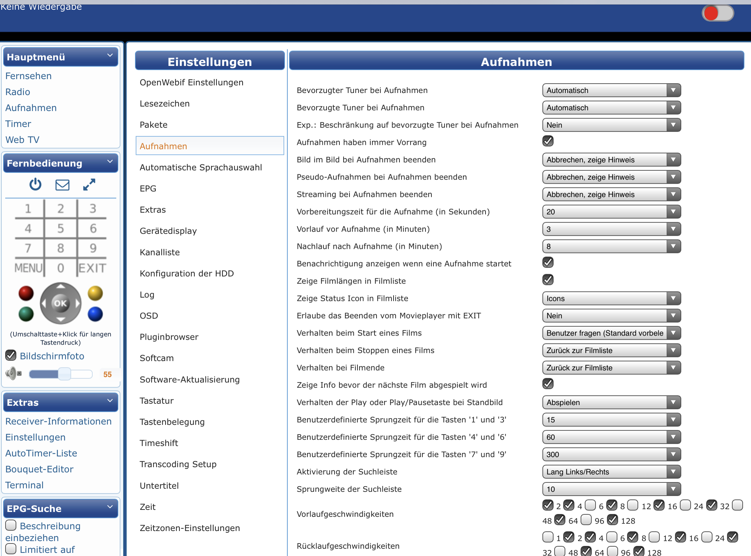Tap remote number key 3
The height and width of the screenshot is (556, 751).
point(93,209)
